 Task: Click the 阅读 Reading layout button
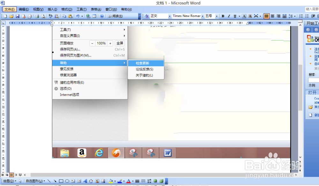115,16
